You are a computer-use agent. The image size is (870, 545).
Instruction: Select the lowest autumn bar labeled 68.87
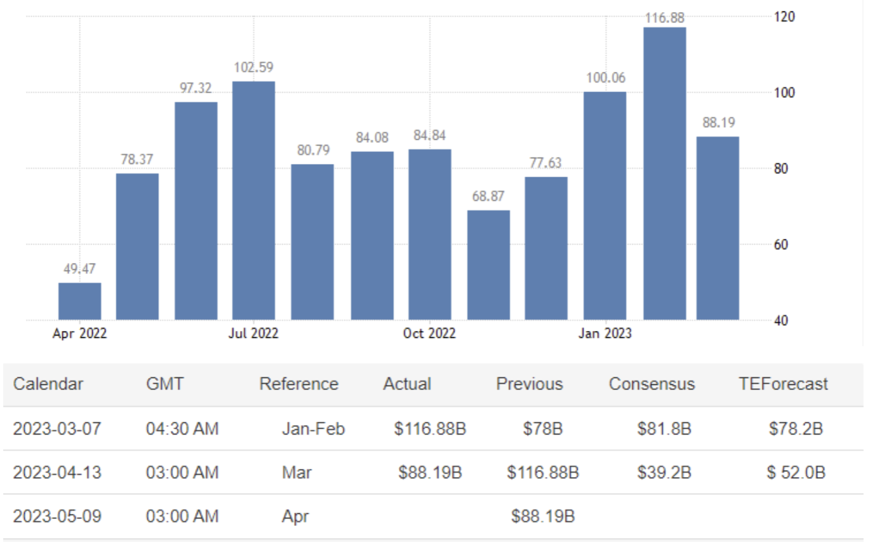[488, 265]
